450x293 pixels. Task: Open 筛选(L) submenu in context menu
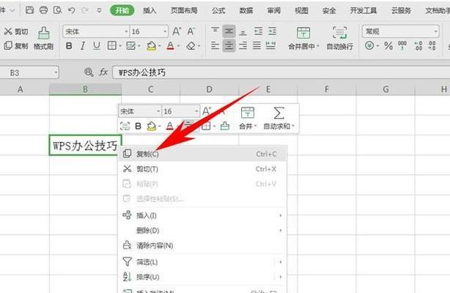(202, 262)
